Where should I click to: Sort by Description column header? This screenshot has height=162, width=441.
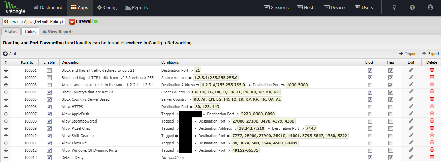[71, 62]
